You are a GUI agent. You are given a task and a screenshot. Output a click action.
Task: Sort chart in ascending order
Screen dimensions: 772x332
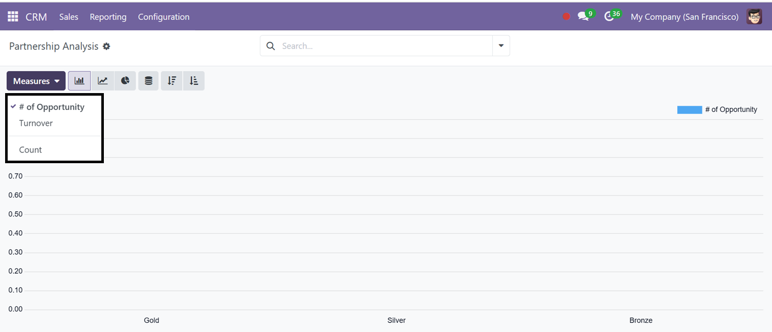click(194, 81)
